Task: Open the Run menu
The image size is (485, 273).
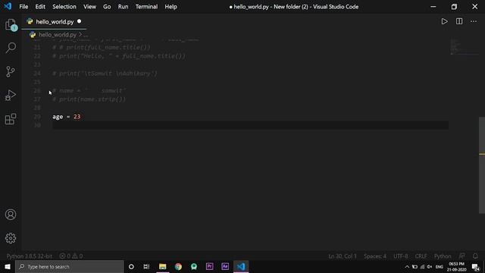Action: 123,7
